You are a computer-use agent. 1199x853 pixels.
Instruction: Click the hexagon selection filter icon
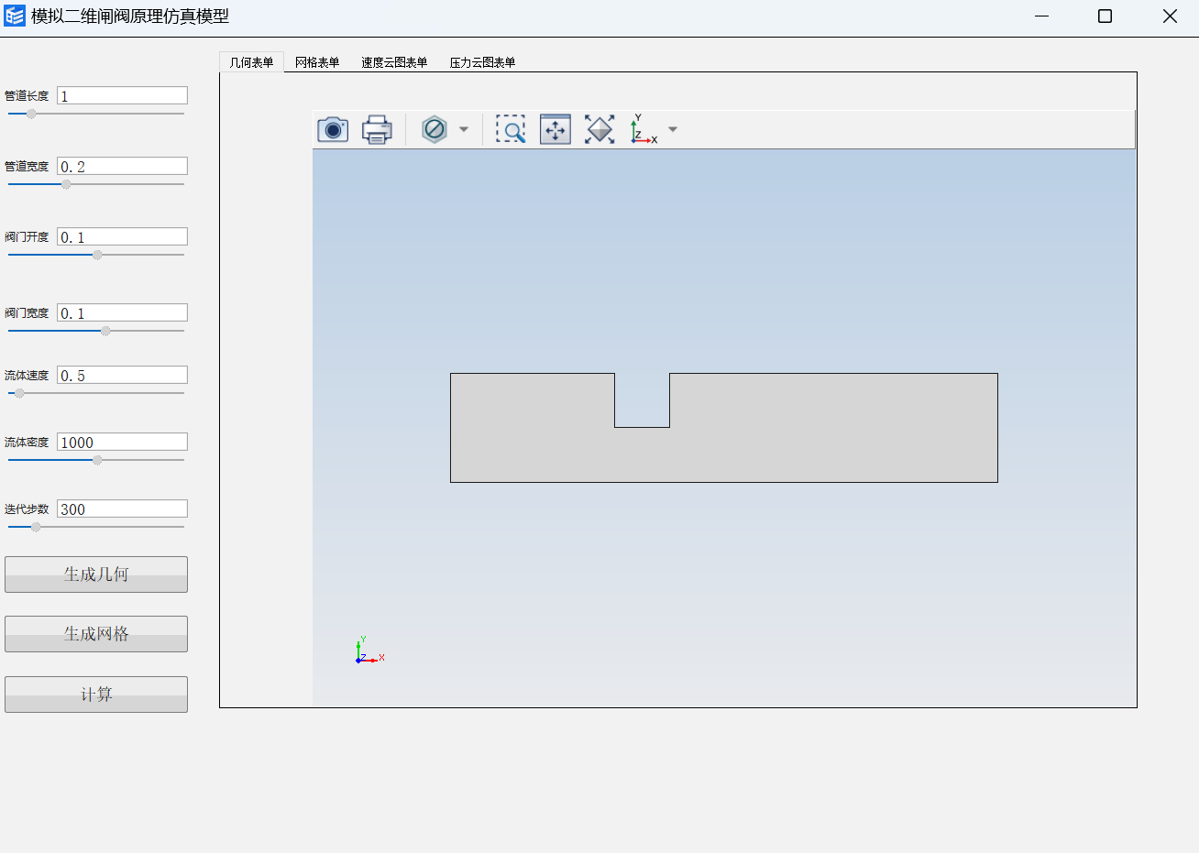(434, 129)
